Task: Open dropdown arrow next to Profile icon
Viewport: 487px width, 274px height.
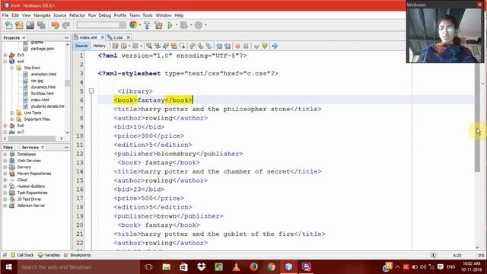Action: click(x=205, y=25)
